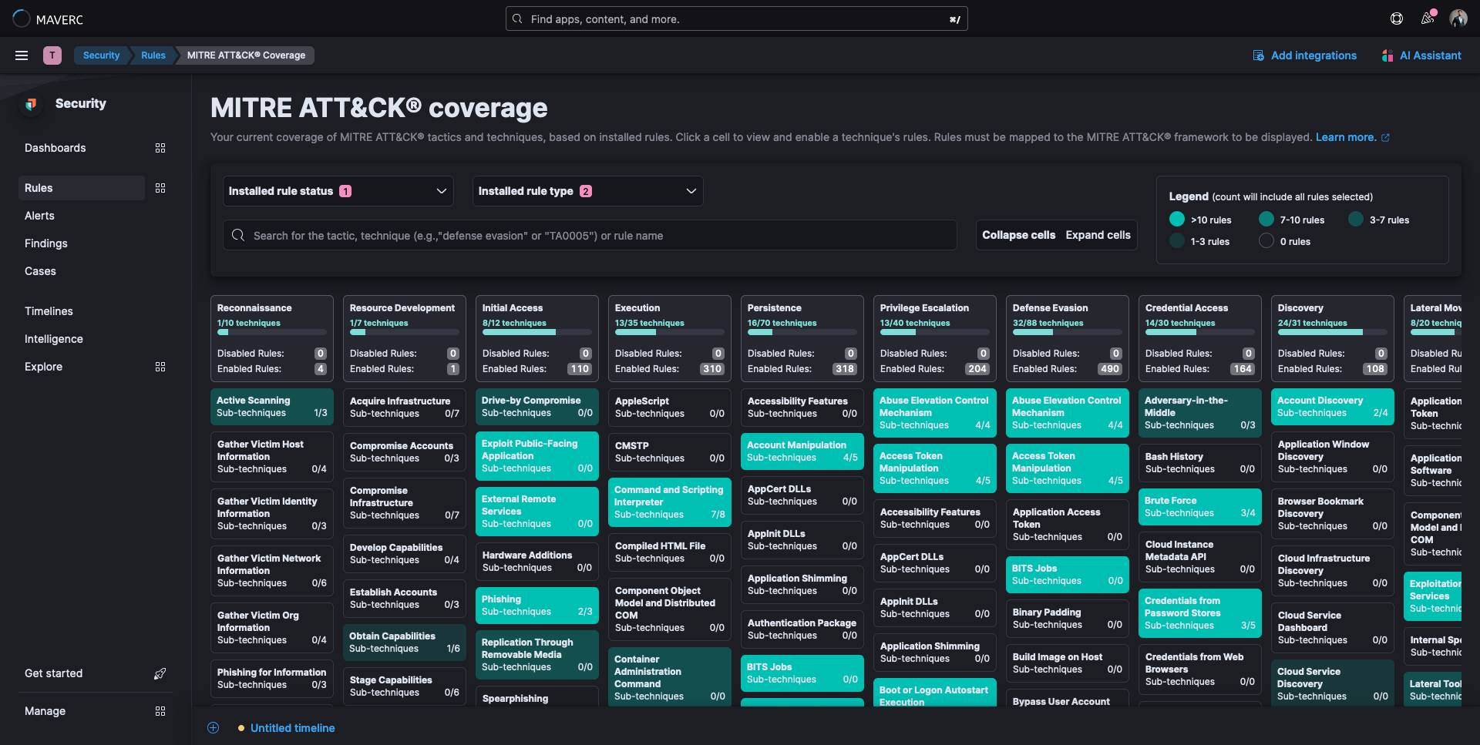Open Explore submenu grid icon
This screenshot has height=745, width=1480.
click(160, 367)
